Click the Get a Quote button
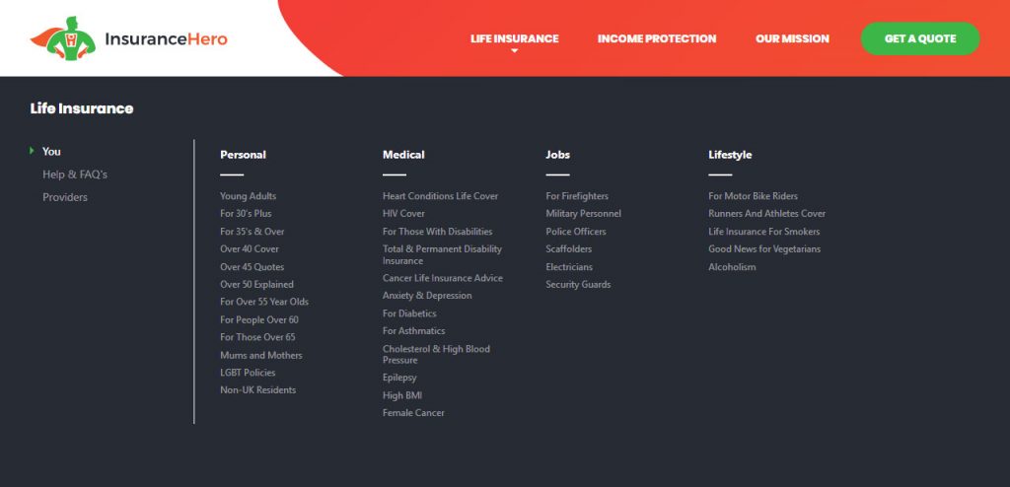 [x=920, y=38]
